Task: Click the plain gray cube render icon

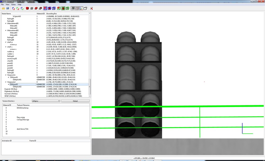Action: tap(32, 8)
